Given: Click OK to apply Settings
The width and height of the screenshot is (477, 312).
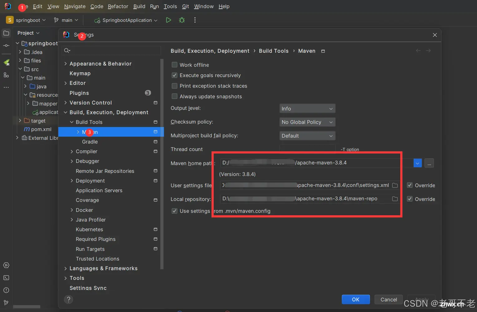Looking at the screenshot, I should (x=356, y=300).
